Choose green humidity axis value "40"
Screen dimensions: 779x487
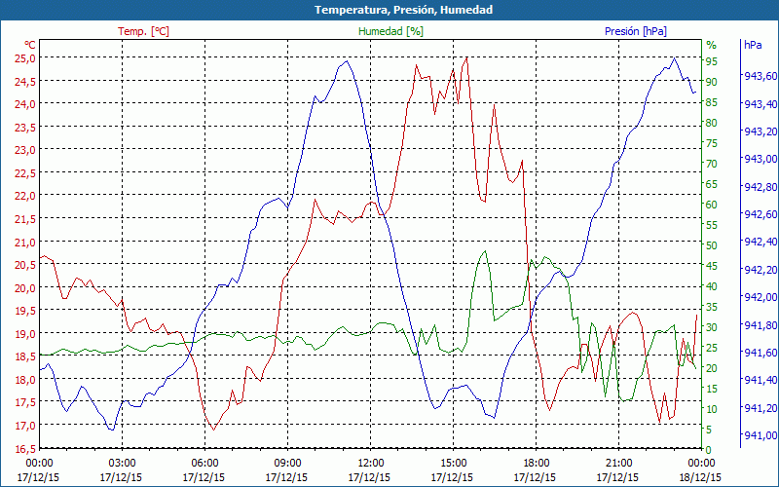click(x=712, y=286)
